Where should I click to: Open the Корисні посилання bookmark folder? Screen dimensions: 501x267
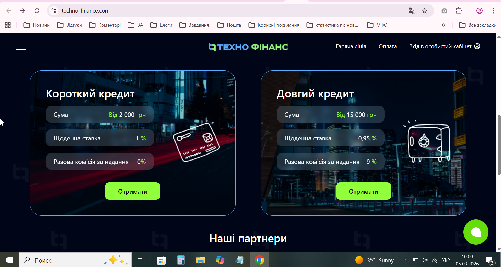(274, 25)
